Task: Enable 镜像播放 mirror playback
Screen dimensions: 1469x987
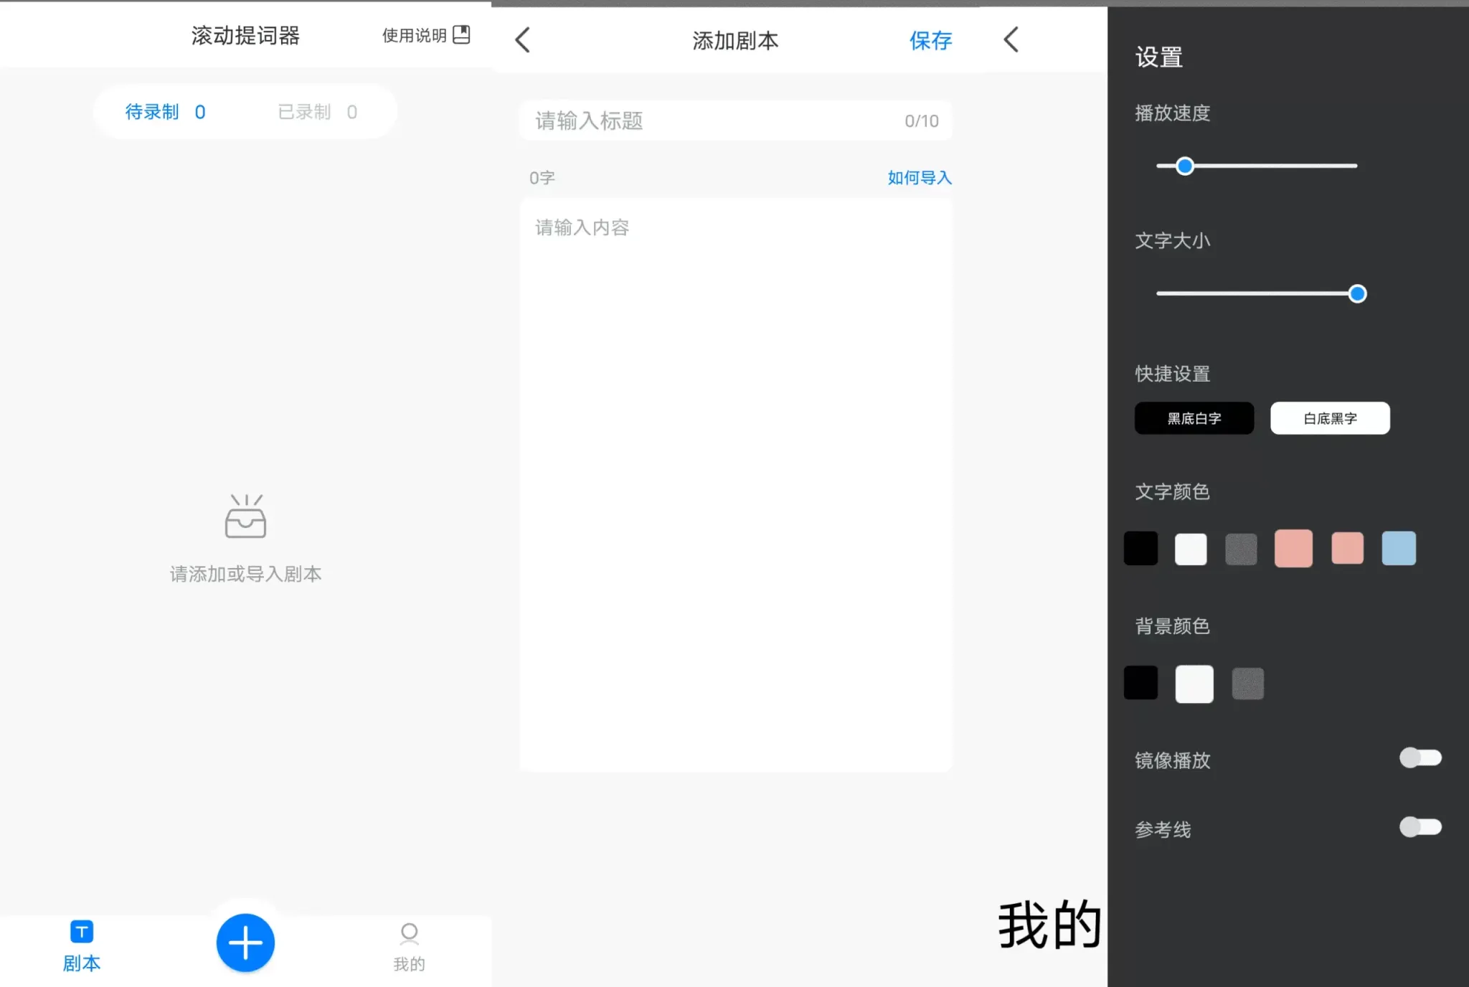Action: 1421,758
